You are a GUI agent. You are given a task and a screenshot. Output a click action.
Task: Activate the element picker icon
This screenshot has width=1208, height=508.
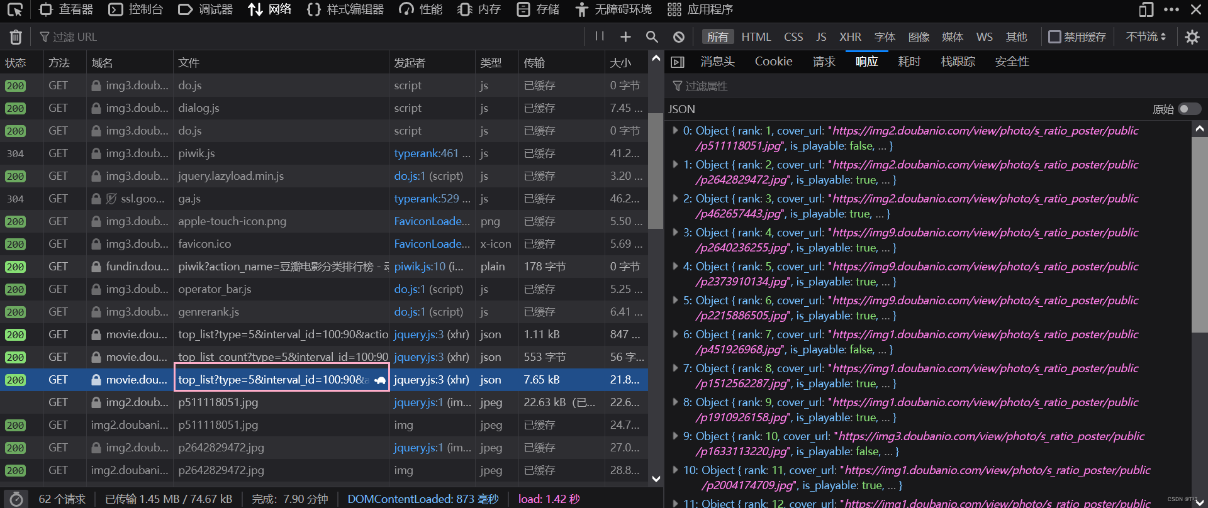click(x=15, y=9)
